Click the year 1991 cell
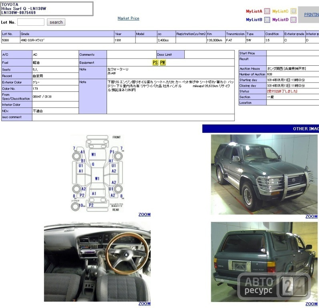319x308 pixels. click(x=125, y=40)
